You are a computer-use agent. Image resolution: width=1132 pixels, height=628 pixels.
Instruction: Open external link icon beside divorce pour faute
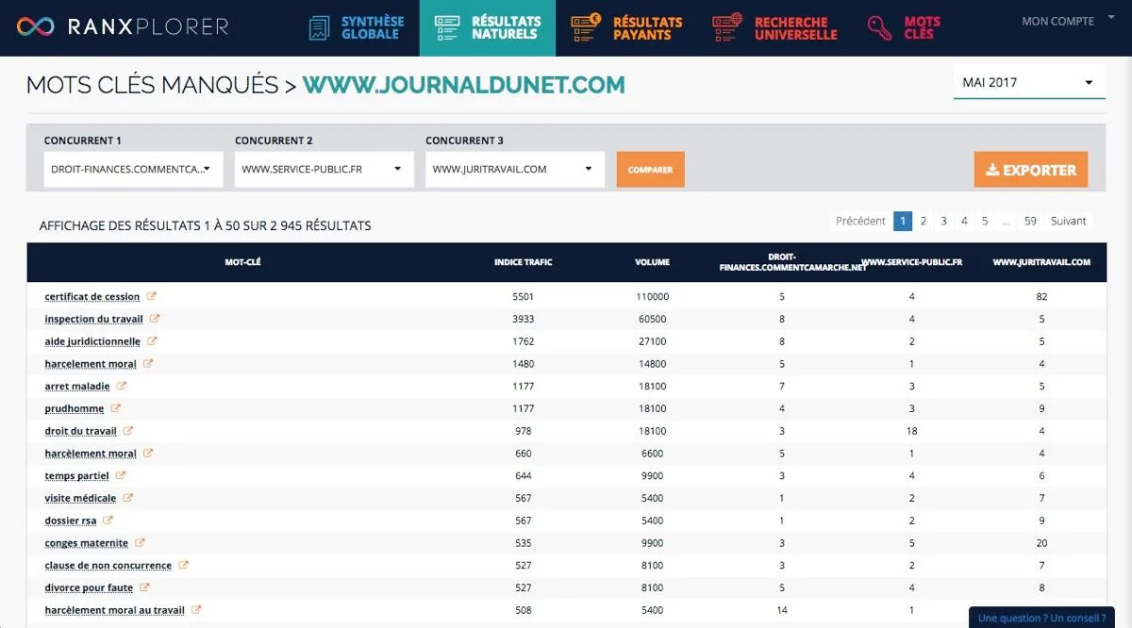tap(145, 587)
